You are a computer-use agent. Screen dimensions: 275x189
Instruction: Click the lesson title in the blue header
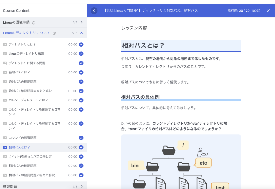click(x=151, y=10)
